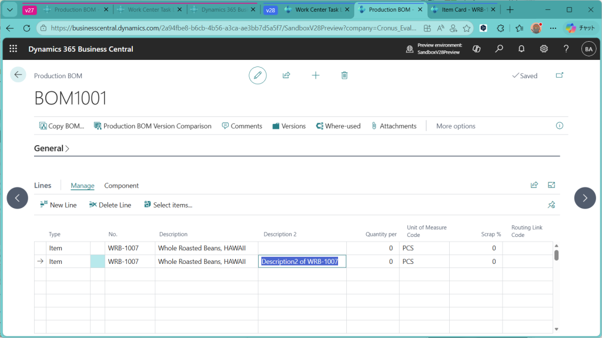Switch to the Component tab

point(121,186)
